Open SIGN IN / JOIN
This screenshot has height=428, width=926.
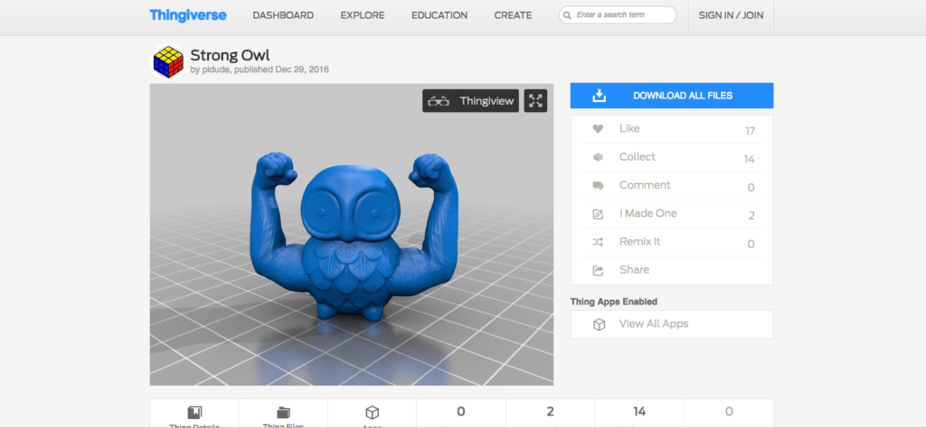(731, 15)
